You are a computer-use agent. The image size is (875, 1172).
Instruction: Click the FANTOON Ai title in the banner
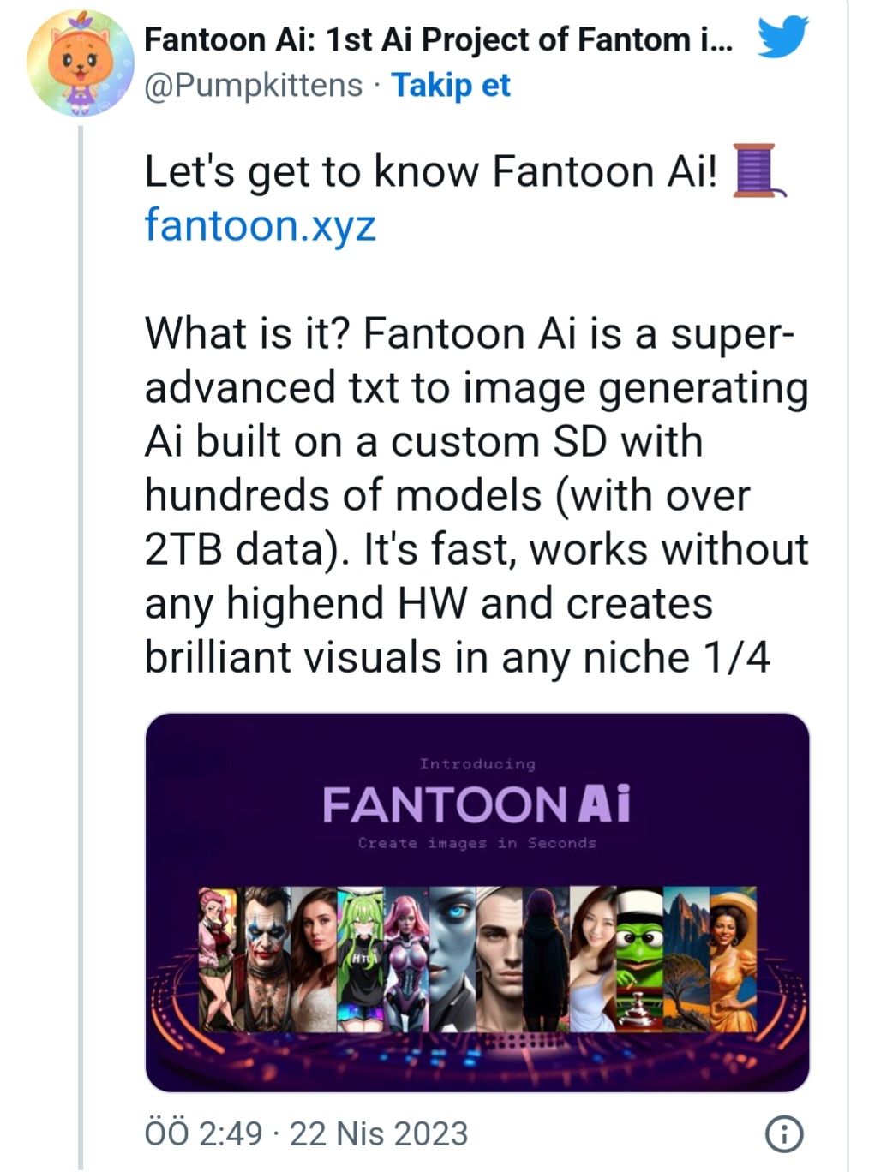click(477, 803)
